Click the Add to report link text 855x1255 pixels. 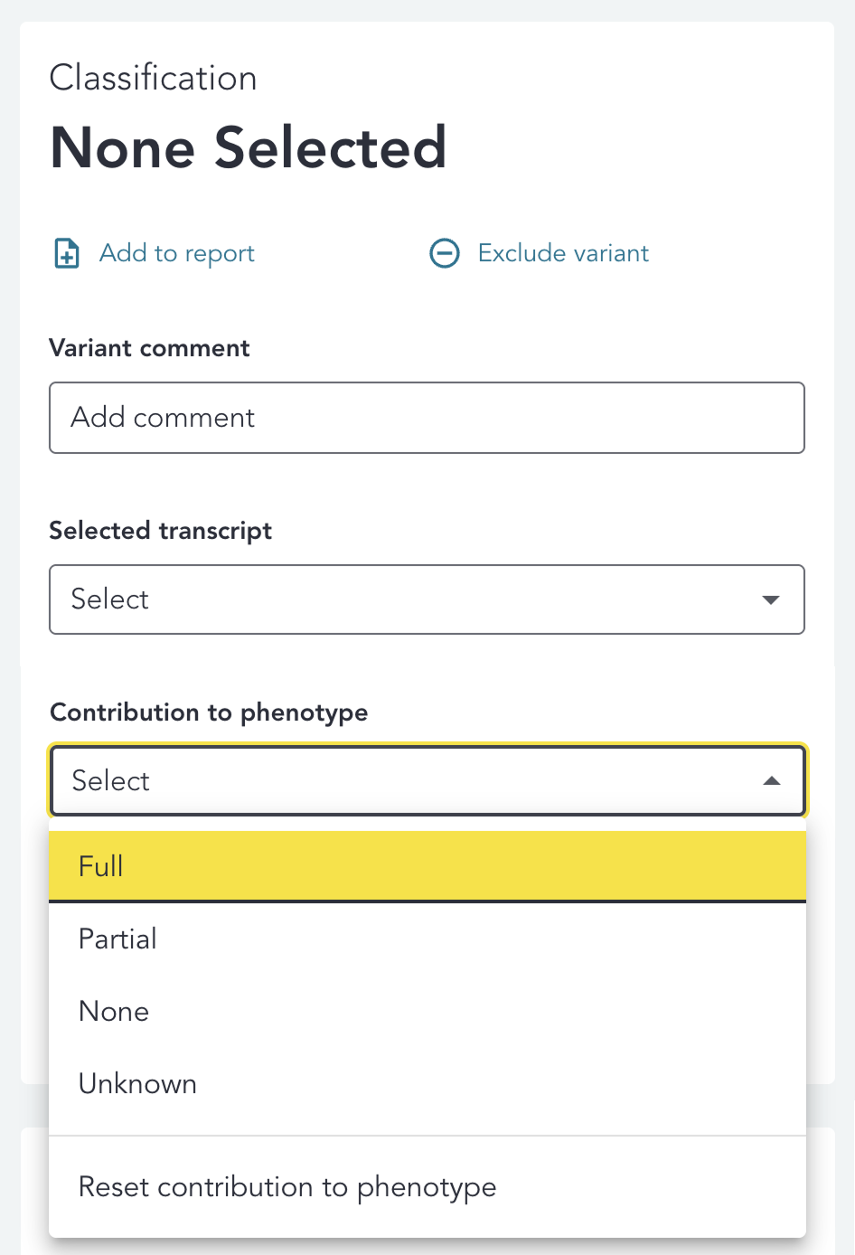(x=177, y=253)
